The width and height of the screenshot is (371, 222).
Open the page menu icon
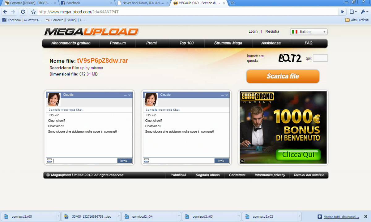point(353,12)
